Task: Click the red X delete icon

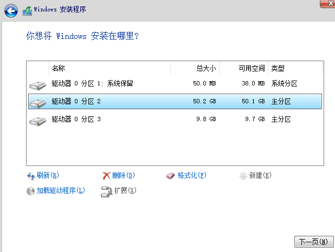Action: pyautogui.click(x=106, y=176)
